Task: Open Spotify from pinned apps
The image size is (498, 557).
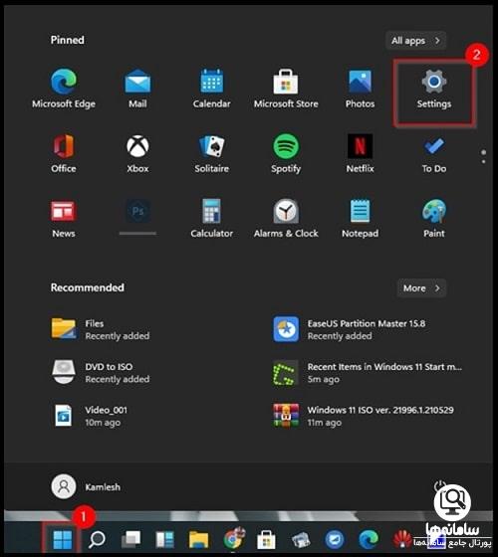Action: click(286, 153)
